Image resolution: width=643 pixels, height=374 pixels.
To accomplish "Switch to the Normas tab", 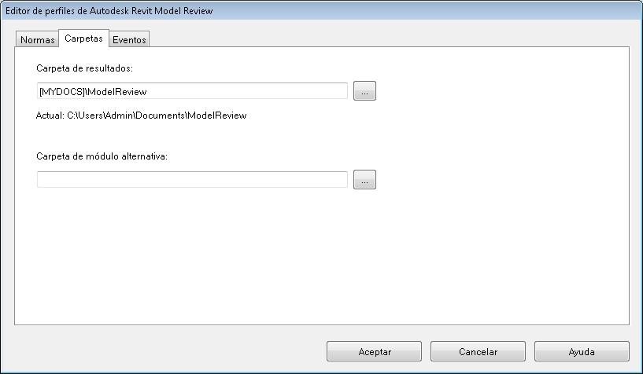I will click(x=38, y=39).
